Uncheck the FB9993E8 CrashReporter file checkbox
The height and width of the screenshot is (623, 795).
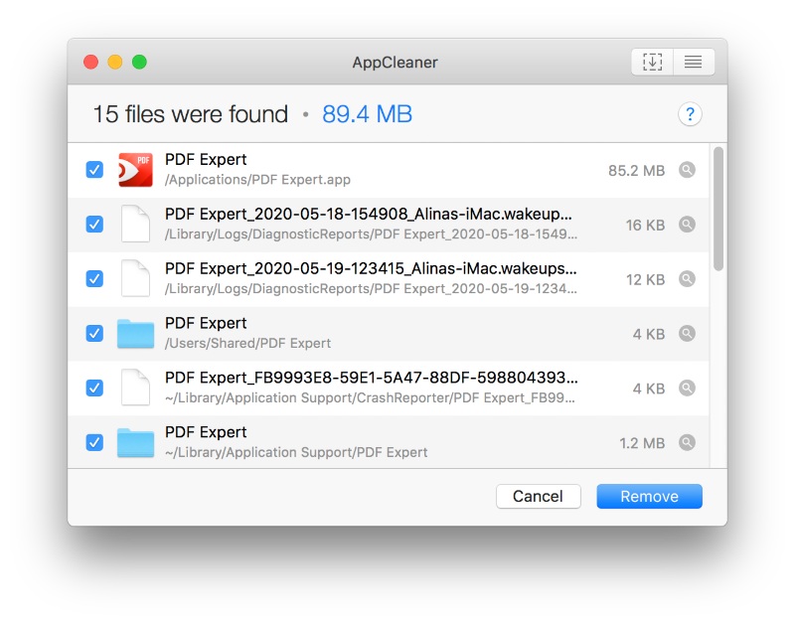(94, 388)
